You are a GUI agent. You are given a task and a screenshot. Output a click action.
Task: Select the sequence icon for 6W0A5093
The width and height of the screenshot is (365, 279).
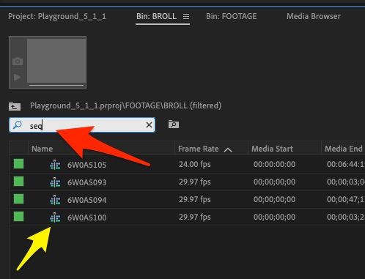[x=55, y=182]
